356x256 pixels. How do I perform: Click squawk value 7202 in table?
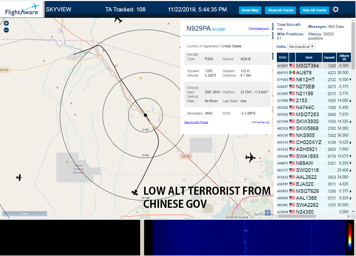332,135
